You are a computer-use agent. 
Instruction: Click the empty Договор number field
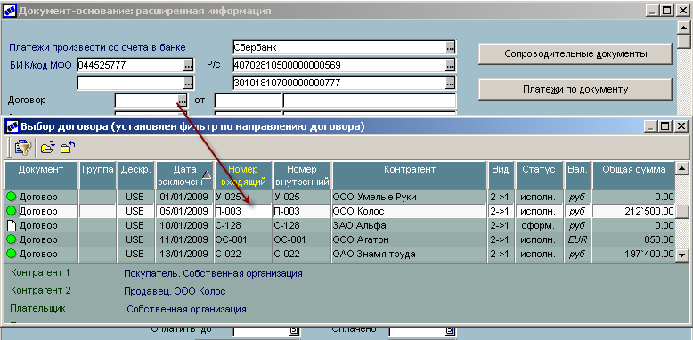coord(146,101)
